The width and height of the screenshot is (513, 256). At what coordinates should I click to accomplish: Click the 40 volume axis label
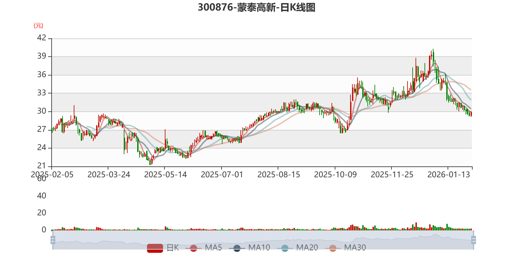42,196
